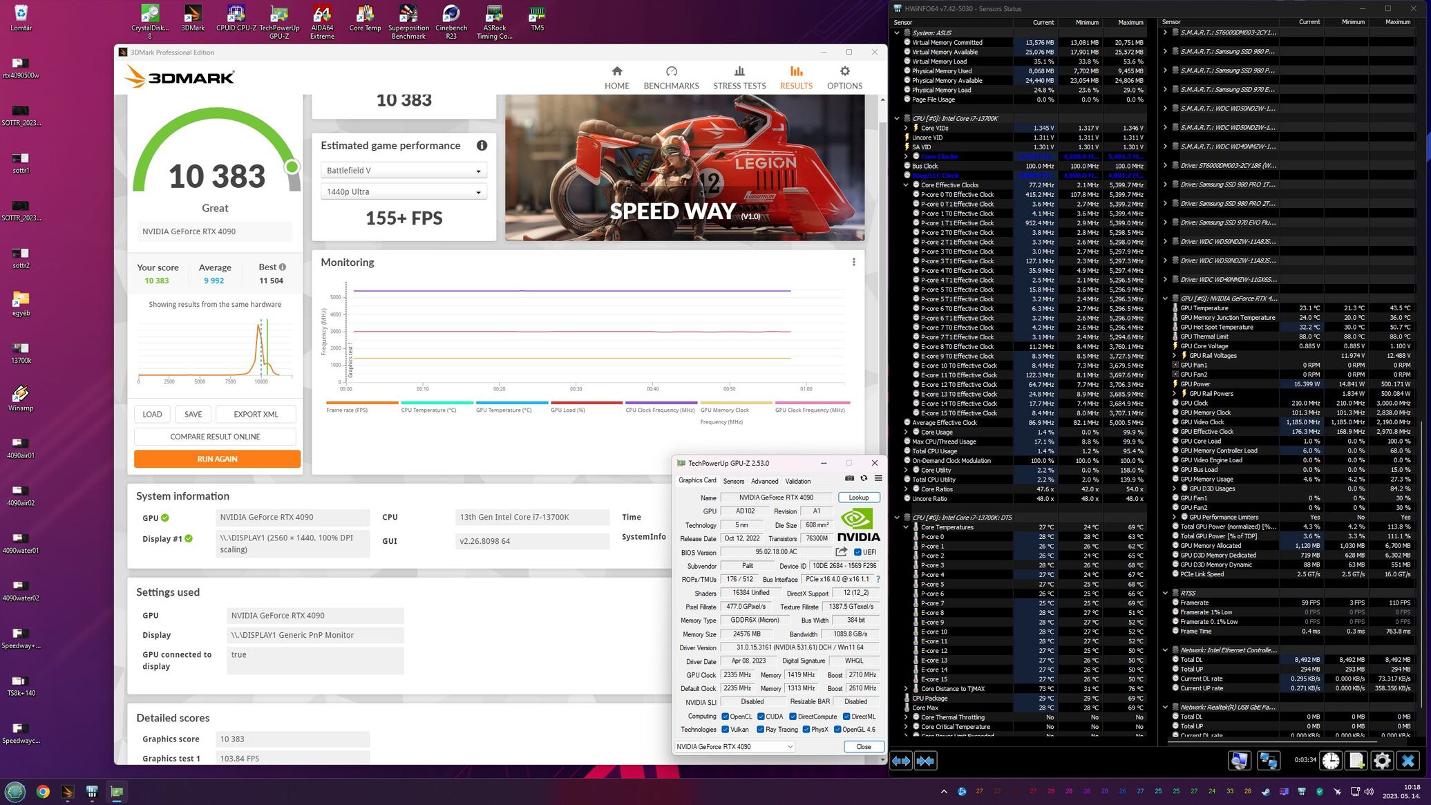This screenshot has height=805, width=1431.
Task: Go to the Stress Tests tab
Action: 739,77
